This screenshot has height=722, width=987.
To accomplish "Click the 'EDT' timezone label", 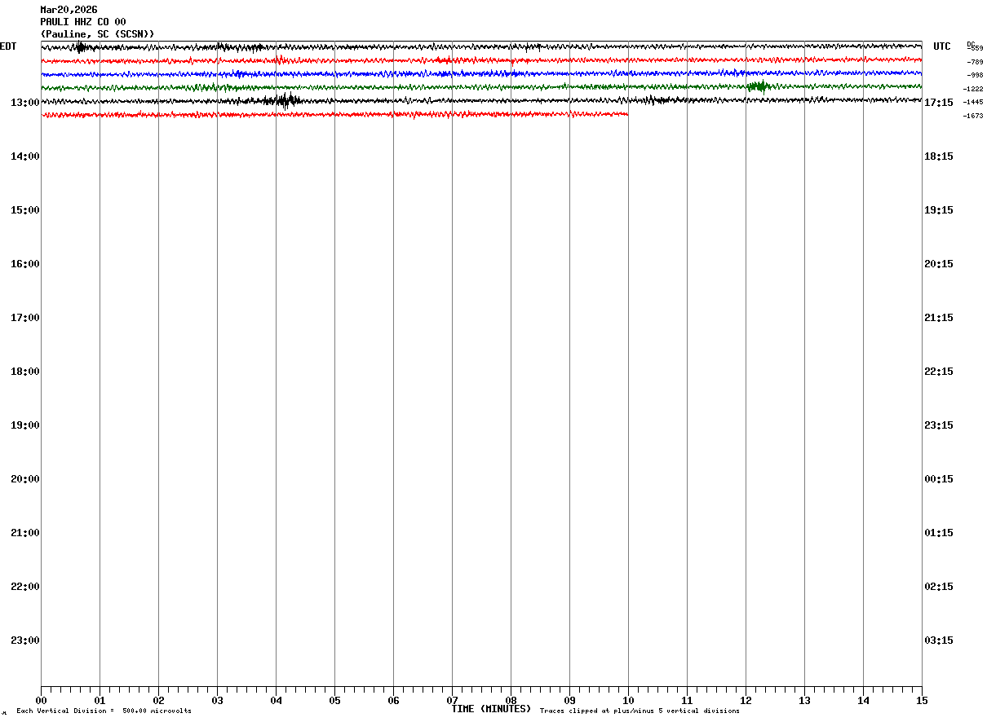I will pyautogui.click(x=7, y=46).
